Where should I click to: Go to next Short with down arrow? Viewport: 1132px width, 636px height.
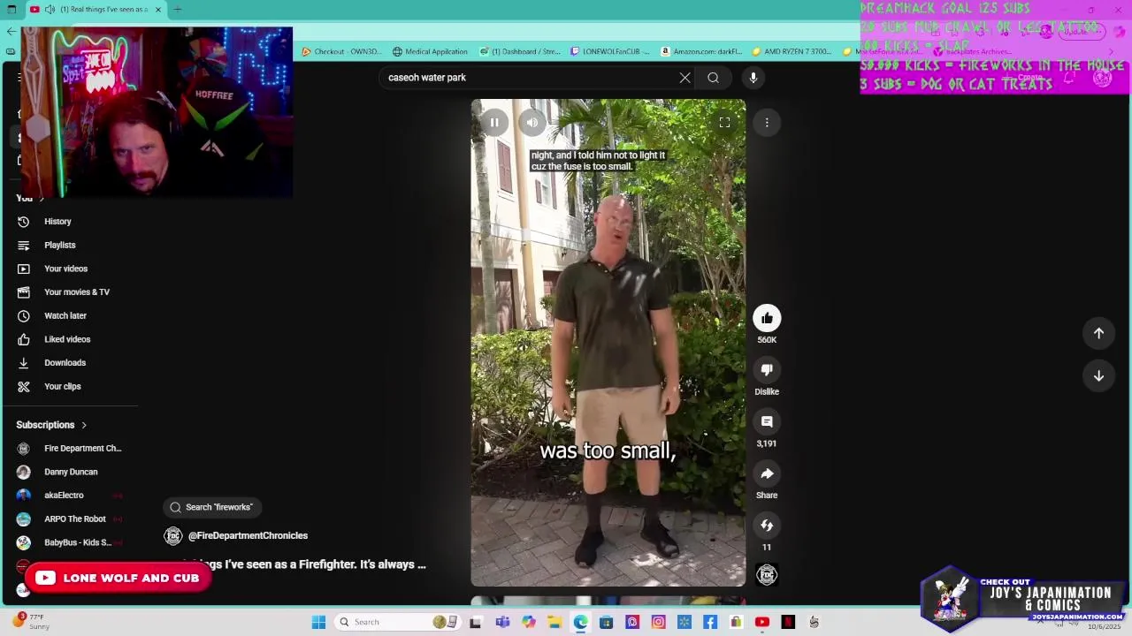pyautogui.click(x=1098, y=375)
